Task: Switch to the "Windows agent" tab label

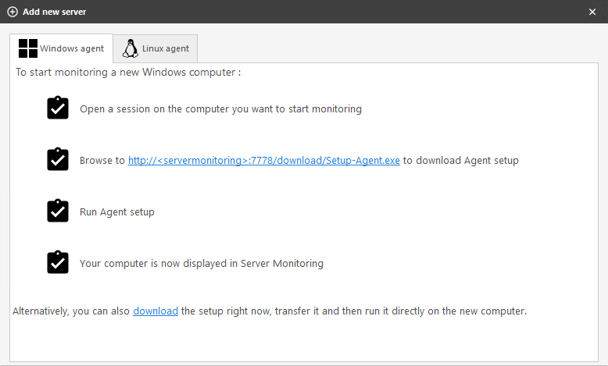Action: tap(72, 48)
